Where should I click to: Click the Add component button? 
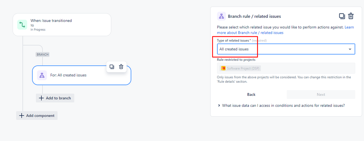point(37,115)
